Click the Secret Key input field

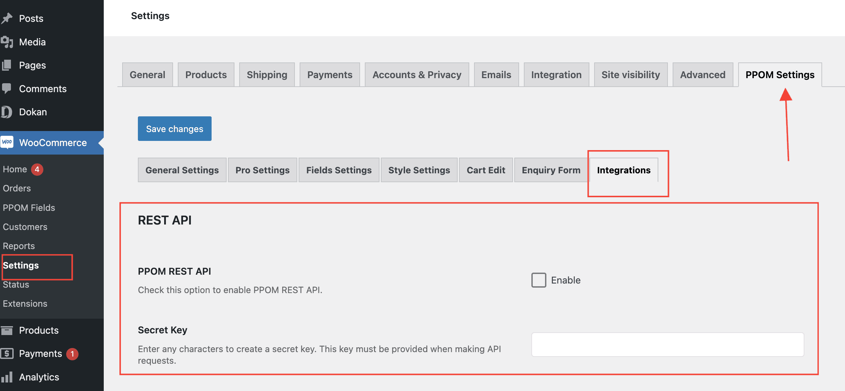click(x=668, y=345)
